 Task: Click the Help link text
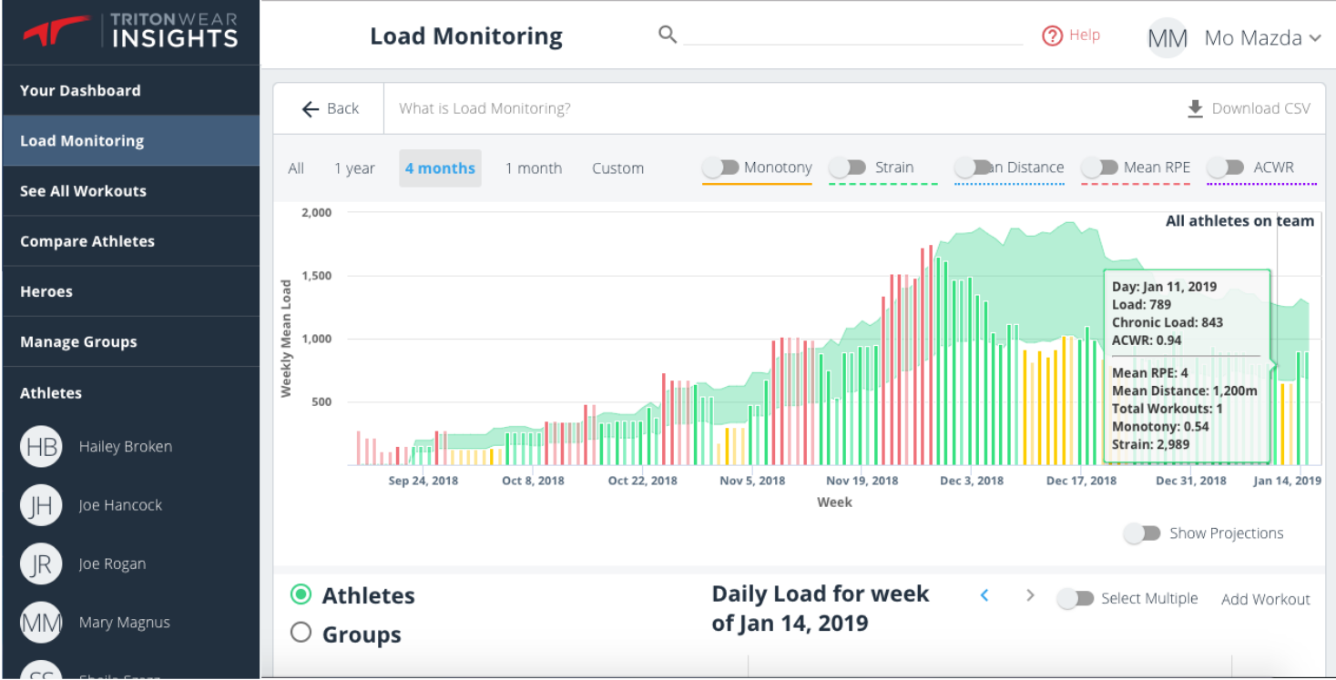click(1085, 35)
